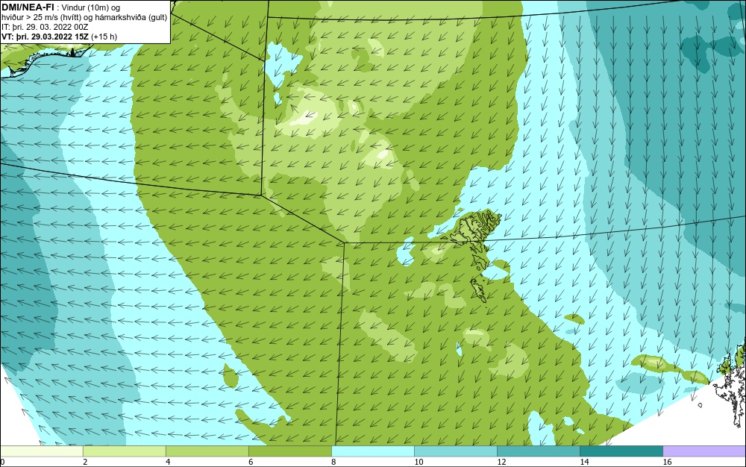Image resolution: width=746 pixels, height=467 pixels.
Task: Click the legend scale value "14"
Action: coord(584,462)
